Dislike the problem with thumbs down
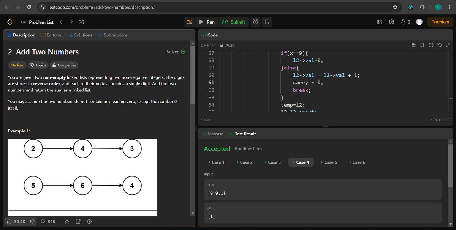Viewport: 456px width, 230px height. (32, 221)
